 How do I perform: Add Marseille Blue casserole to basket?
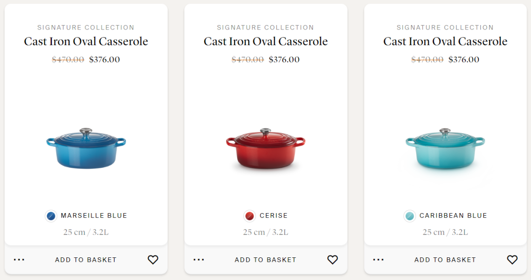pos(86,260)
